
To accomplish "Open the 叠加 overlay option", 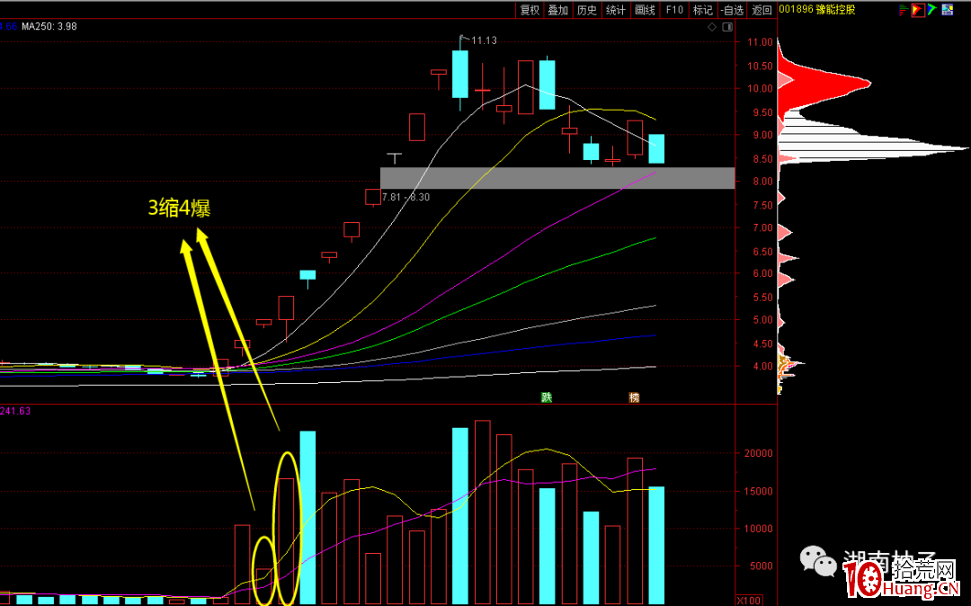I will [557, 10].
